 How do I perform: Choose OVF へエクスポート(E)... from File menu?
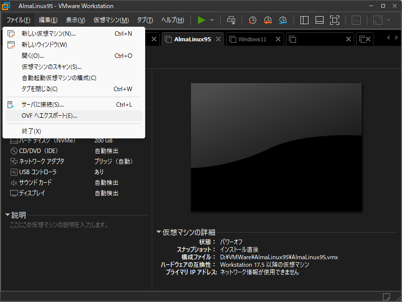click(49, 116)
